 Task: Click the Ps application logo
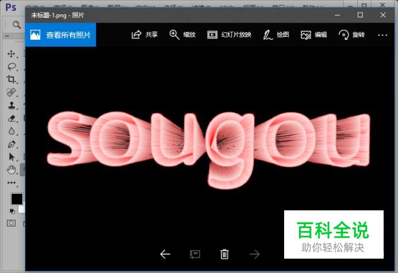coord(11,7)
